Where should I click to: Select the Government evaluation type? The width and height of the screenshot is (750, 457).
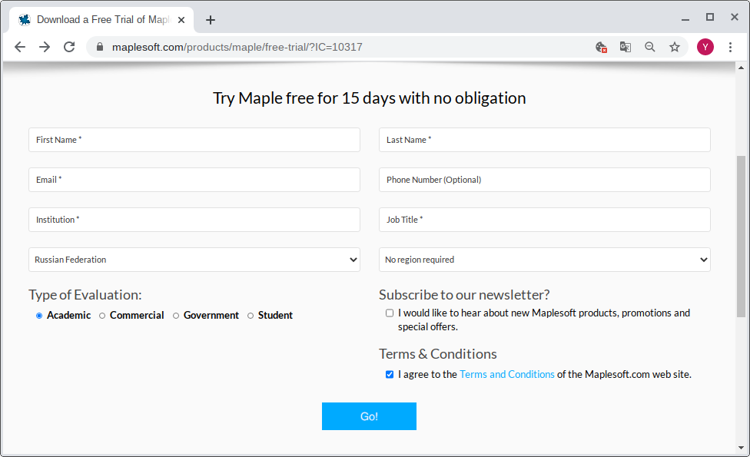(x=175, y=316)
